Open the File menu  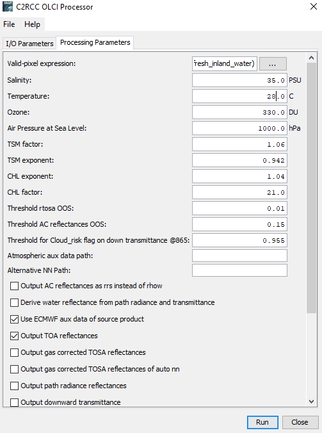[x=9, y=24]
